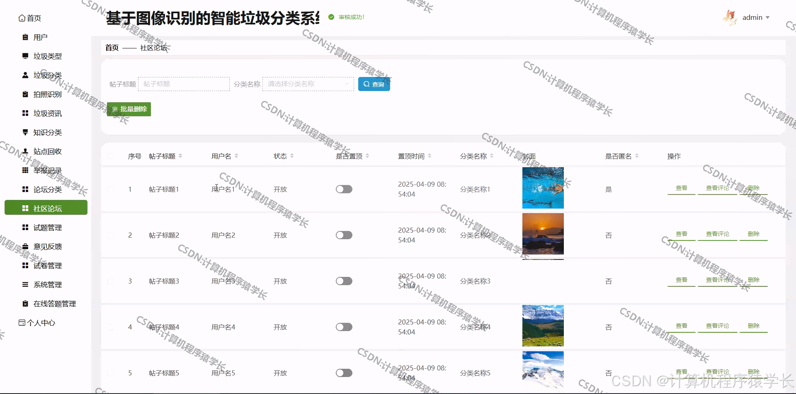Image resolution: width=796 pixels, height=394 pixels.
Task: Check the select-all header checkbox
Action: (x=110, y=156)
